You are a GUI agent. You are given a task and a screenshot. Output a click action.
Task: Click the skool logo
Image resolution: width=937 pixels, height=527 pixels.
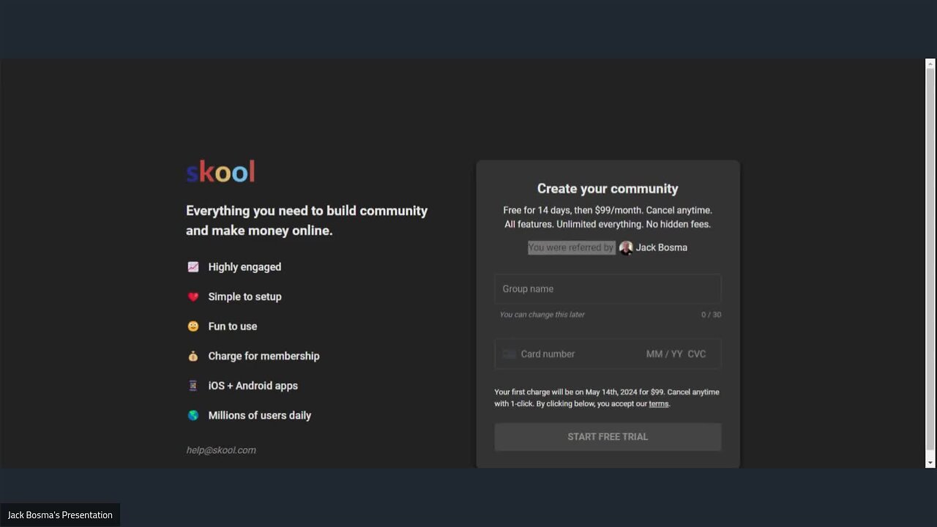pos(220,172)
